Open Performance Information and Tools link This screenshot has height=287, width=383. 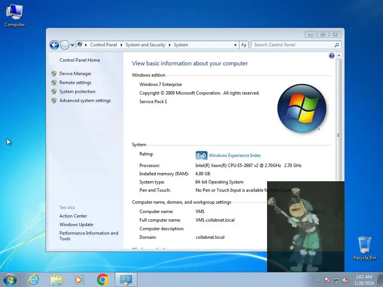(x=89, y=236)
